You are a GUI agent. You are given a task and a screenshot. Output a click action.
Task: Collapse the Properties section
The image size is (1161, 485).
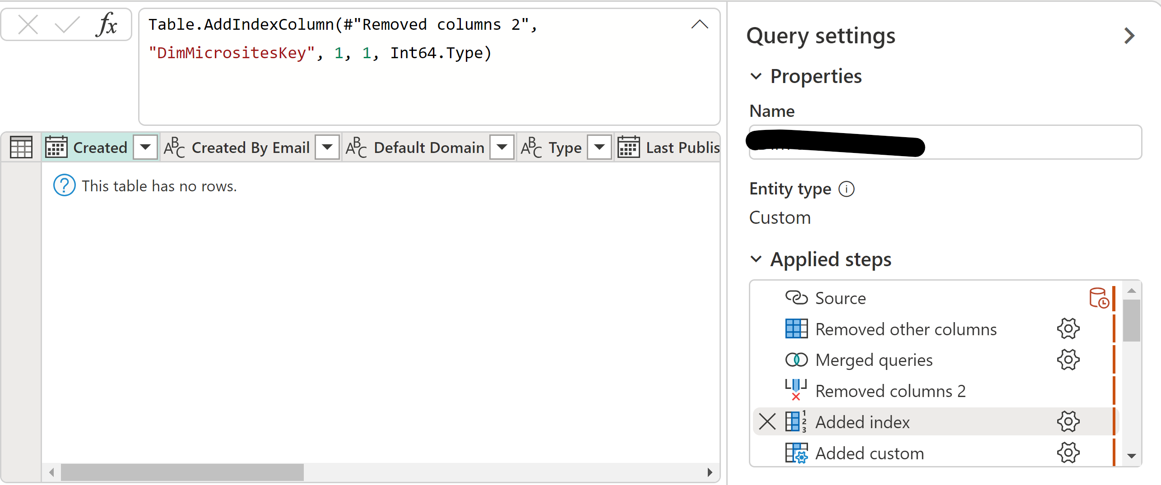click(x=756, y=76)
